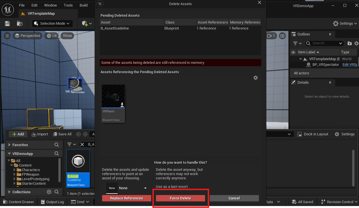This screenshot has height=208, width=359.
Task: Toggle the Lit view mode button
Action: click(x=52, y=36)
